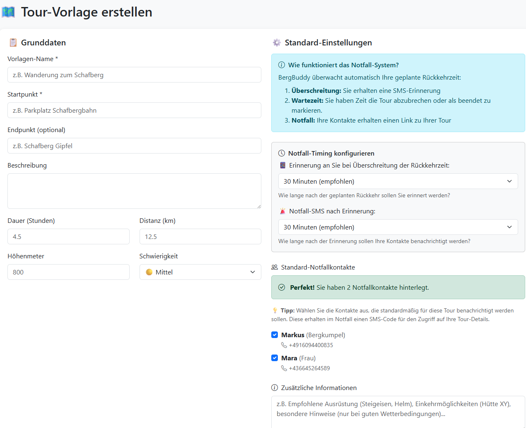Viewport: 526px width, 428px height.
Task: Click the clock icon beside Notfall-Timing konfigurieren
Action: coord(282,153)
